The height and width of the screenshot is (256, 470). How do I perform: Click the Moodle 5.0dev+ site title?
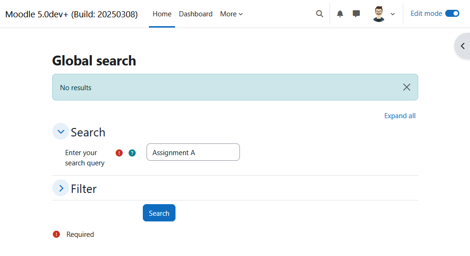[x=71, y=14]
